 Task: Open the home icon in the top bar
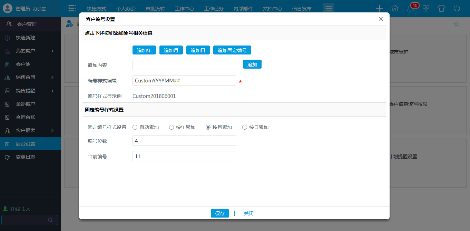(x=394, y=8)
